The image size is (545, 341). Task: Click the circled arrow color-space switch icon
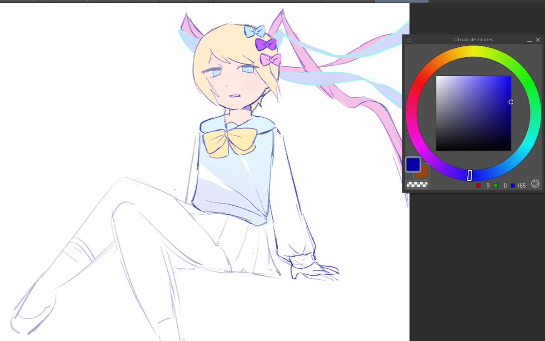[535, 184]
